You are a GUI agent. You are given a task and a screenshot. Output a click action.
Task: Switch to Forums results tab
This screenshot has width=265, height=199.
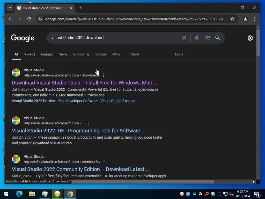point(100,54)
